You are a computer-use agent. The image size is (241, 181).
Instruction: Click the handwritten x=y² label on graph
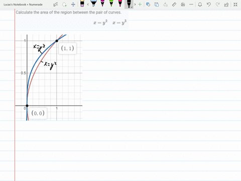(x=50, y=65)
